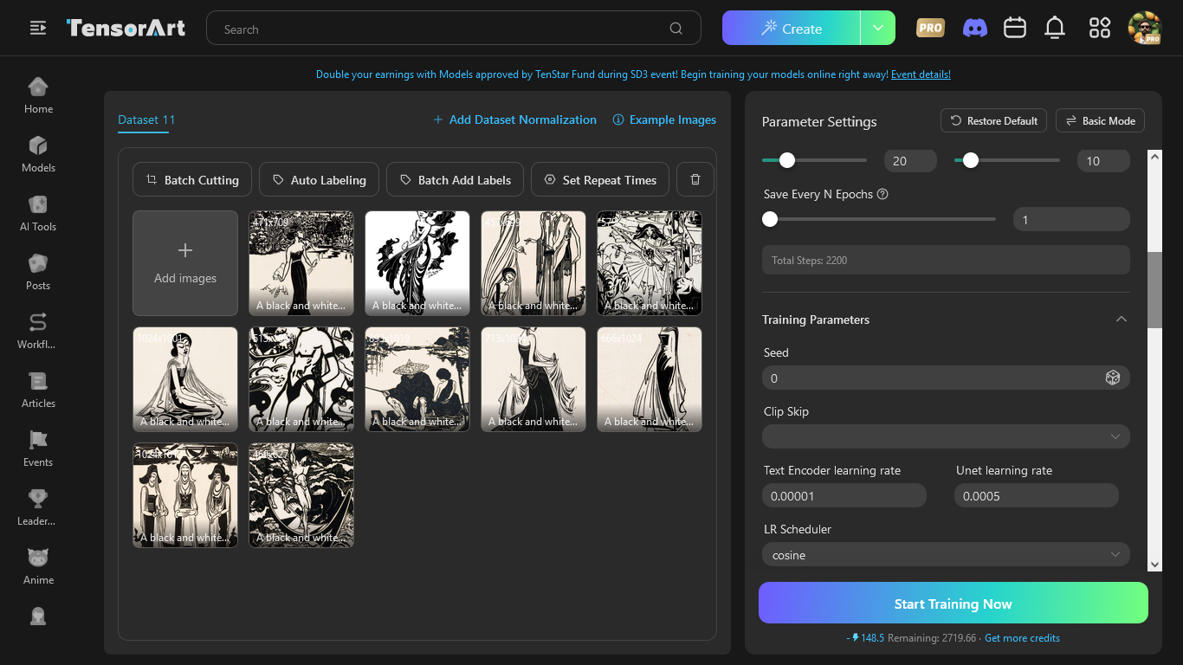Screen dimensions: 1183x665
Task: Click the Add images tile
Action: (185, 263)
